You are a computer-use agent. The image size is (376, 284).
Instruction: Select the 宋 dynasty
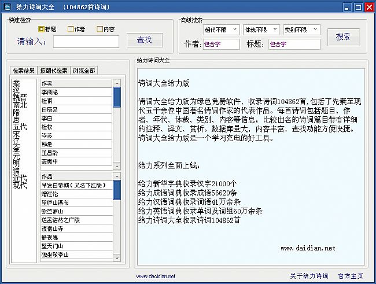pos(16,134)
